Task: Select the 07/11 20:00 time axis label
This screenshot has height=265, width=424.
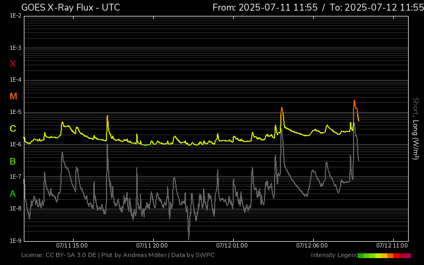Action: coord(152,245)
